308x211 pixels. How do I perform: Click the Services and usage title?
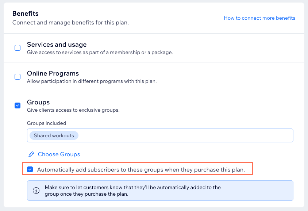(57, 45)
